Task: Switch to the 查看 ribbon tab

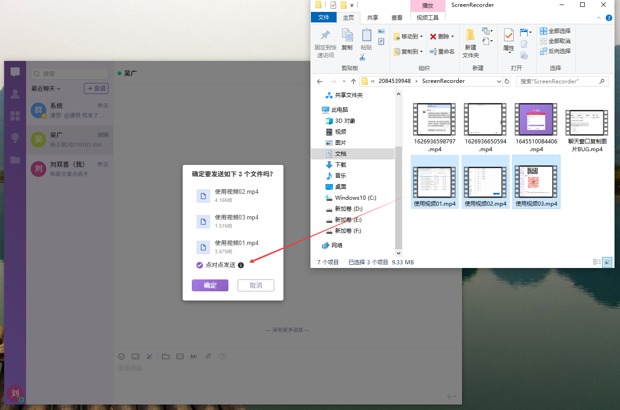Action: [397, 17]
